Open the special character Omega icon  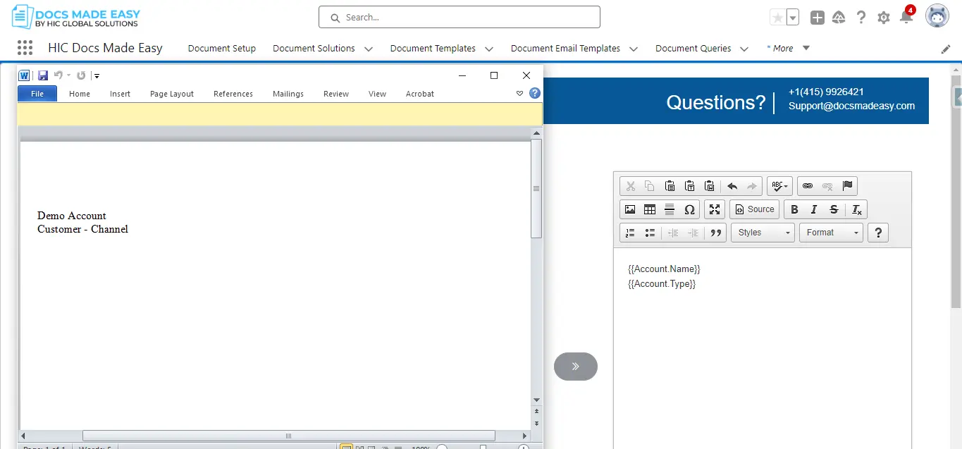[689, 209]
